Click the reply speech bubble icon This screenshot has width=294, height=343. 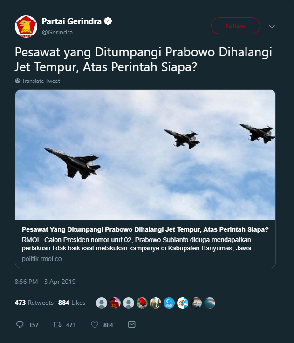coord(20,324)
